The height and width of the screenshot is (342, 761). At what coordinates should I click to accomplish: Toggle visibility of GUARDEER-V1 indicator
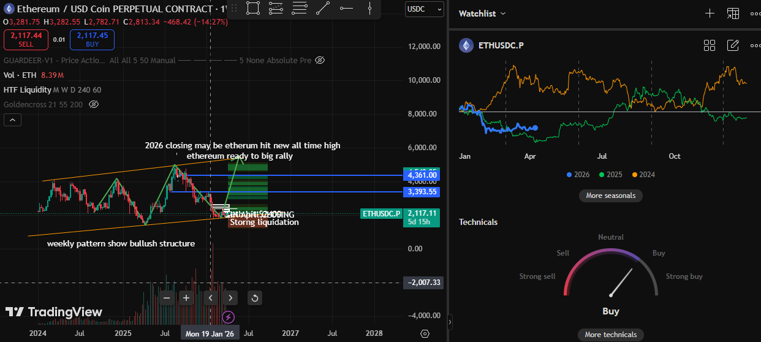click(x=320, y=61)
